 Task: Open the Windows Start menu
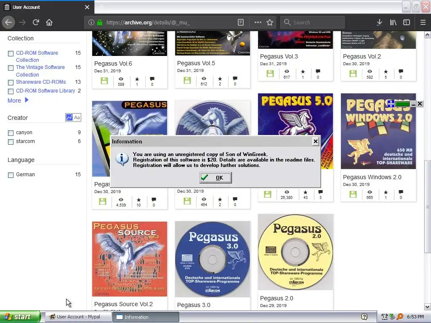(x=20, y=317)
